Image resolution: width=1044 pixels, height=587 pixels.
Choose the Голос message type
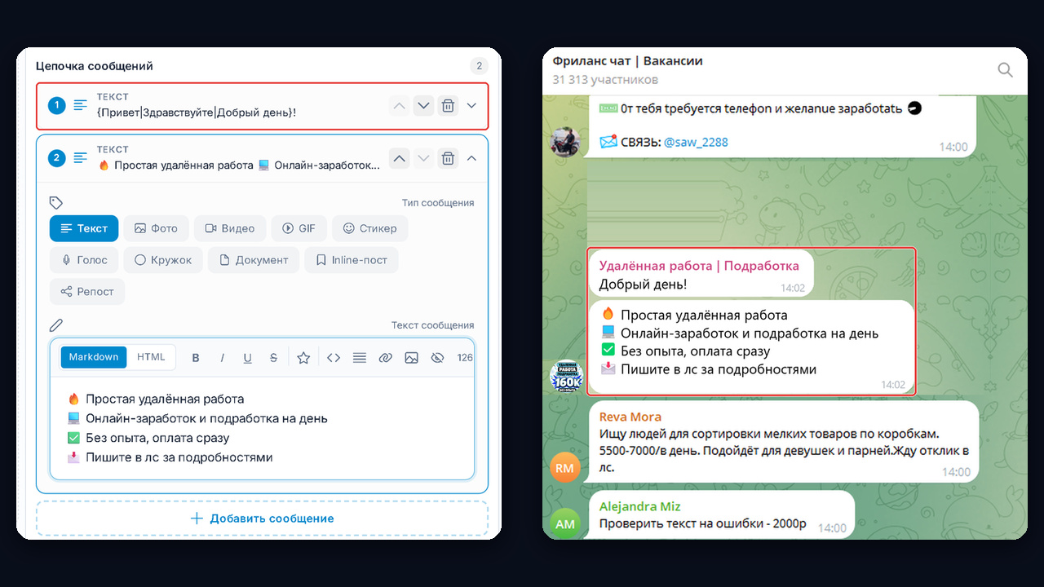(x=85, y=260)
